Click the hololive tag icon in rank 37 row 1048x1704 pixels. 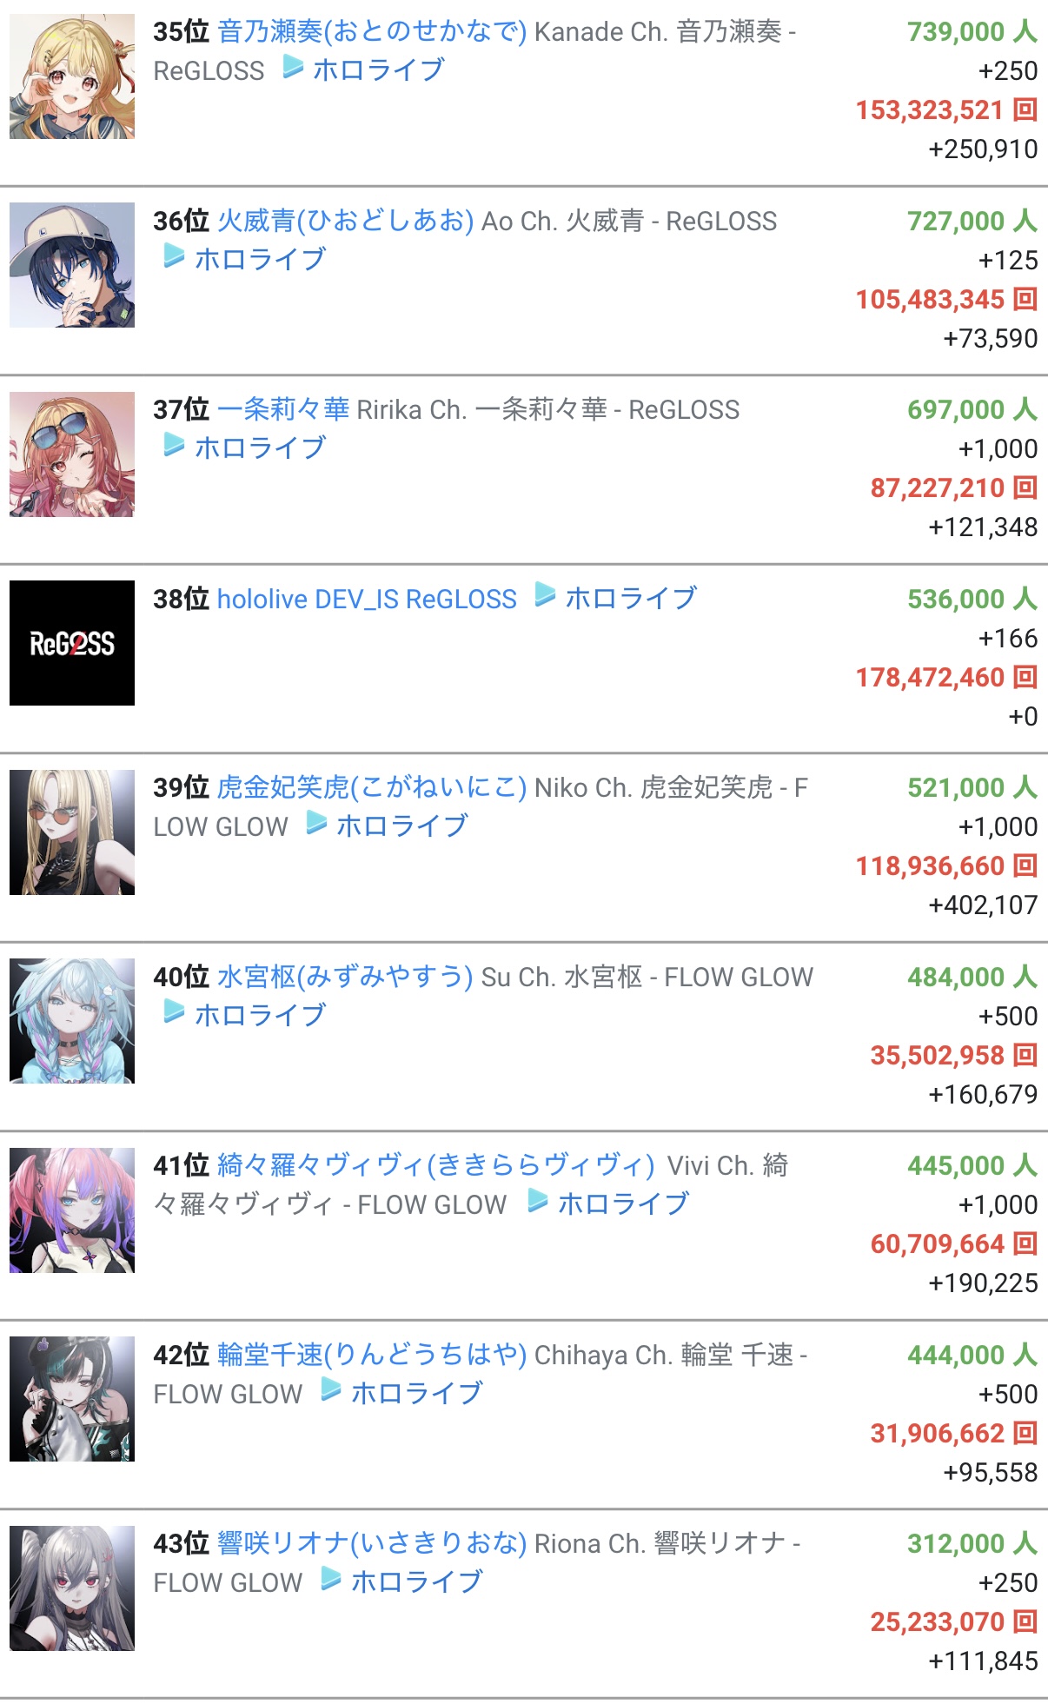[175, 445]
